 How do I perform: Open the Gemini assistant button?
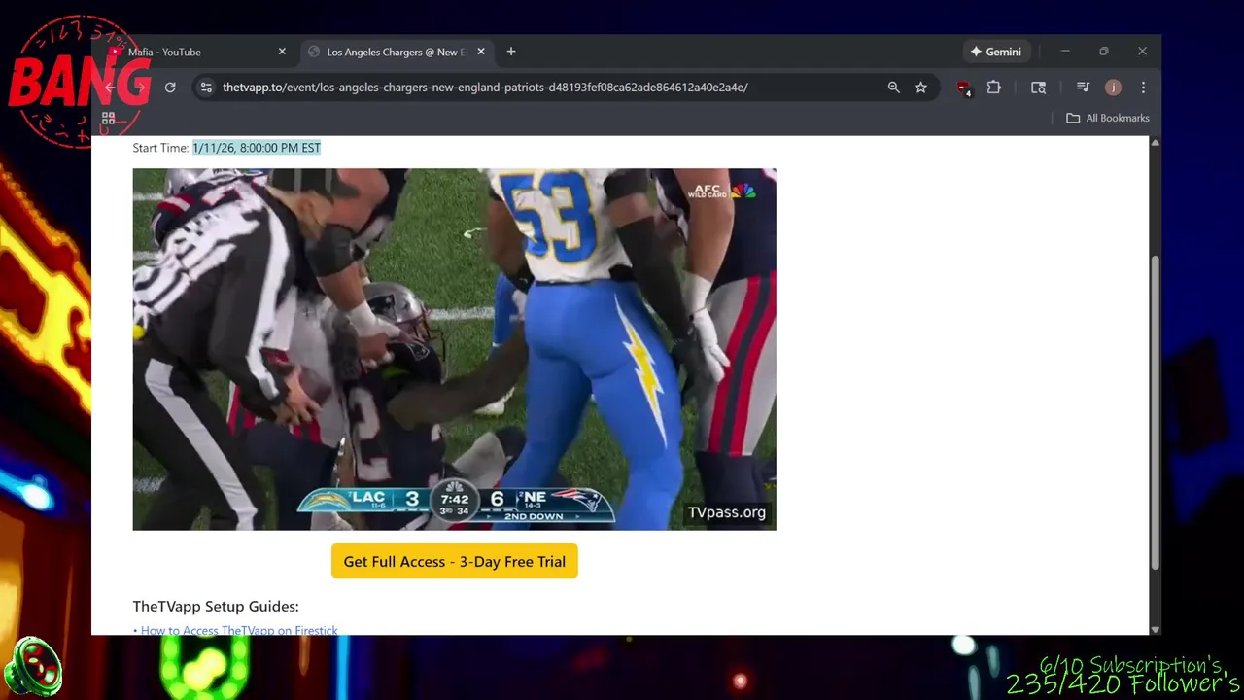click(x=995, y=52)
